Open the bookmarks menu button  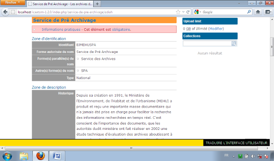[x=268, y=12]
